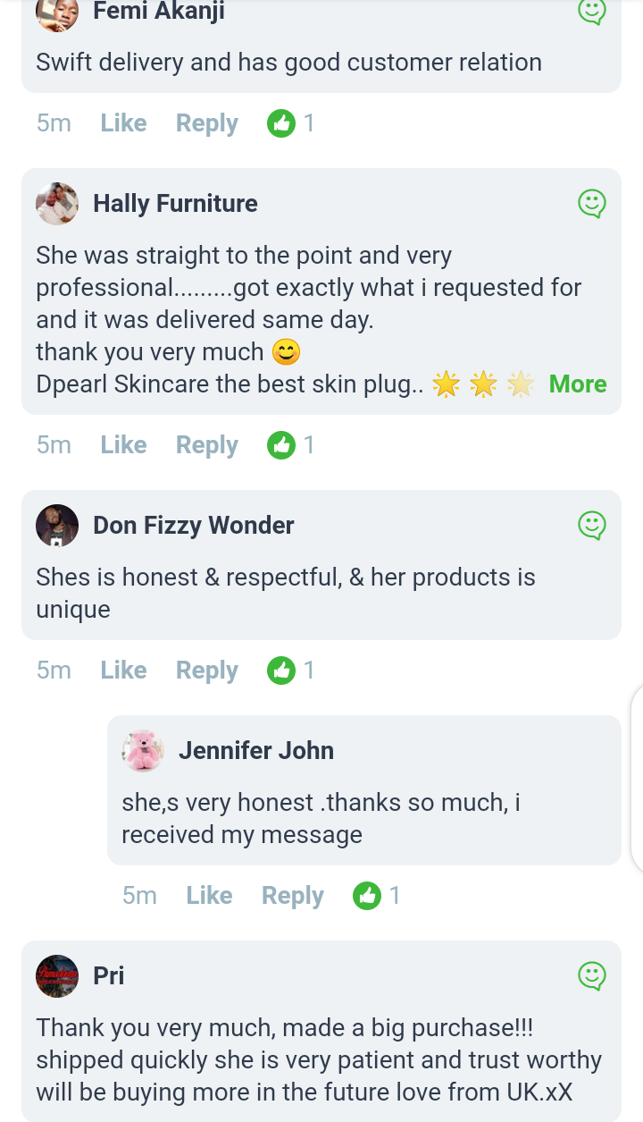Open Don Fizzy Wonder's profile name
The image size is (643, 1122).
[x=194, y=525]
